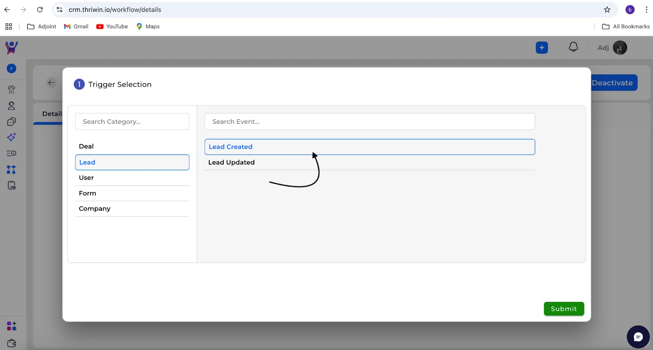Open the All Bookmarks folder
The height and width of the screenshot is (350, 653).
pos(626,26)
